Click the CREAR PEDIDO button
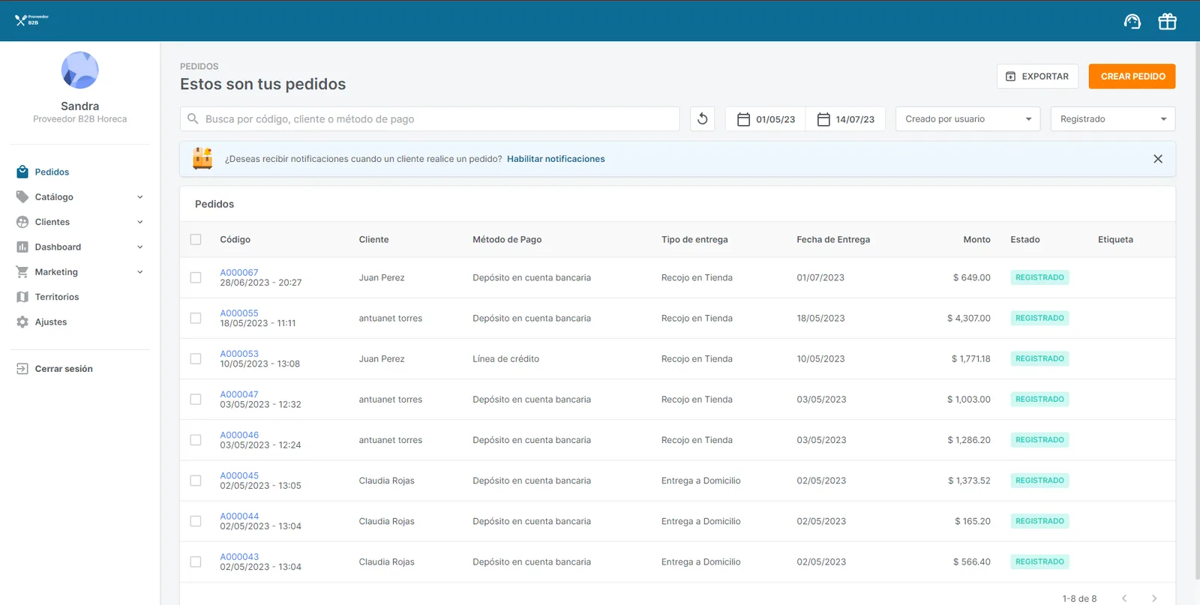 pos(1132,76)
